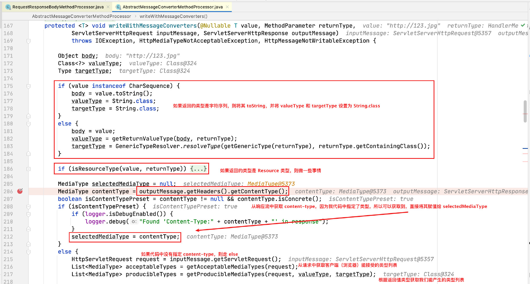This screenshot has width=530, height=284.
Task: Click getAcceptableMediaTypes call on line 216
Action: (x=226, y=267)
